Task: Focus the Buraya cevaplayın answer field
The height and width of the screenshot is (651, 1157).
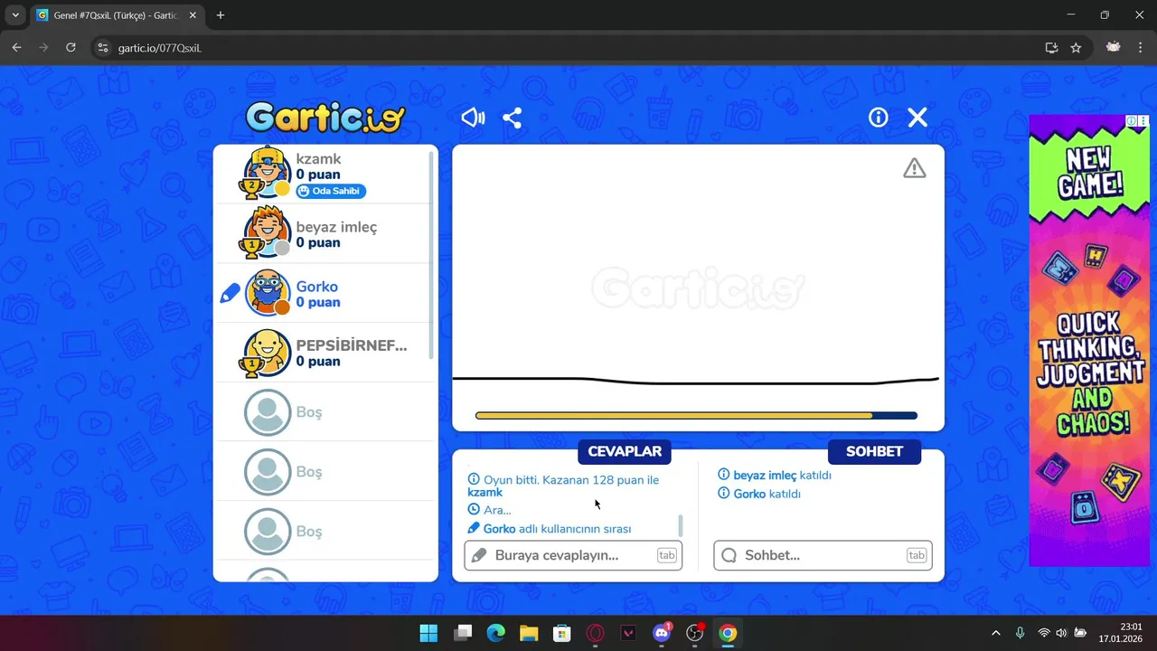Action: coord(573,555)
